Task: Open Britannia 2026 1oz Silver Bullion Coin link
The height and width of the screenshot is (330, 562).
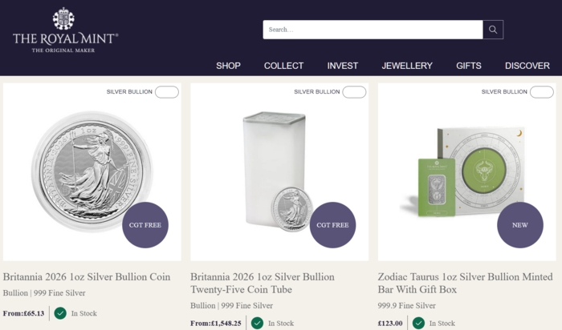Action: pos(87,277)
